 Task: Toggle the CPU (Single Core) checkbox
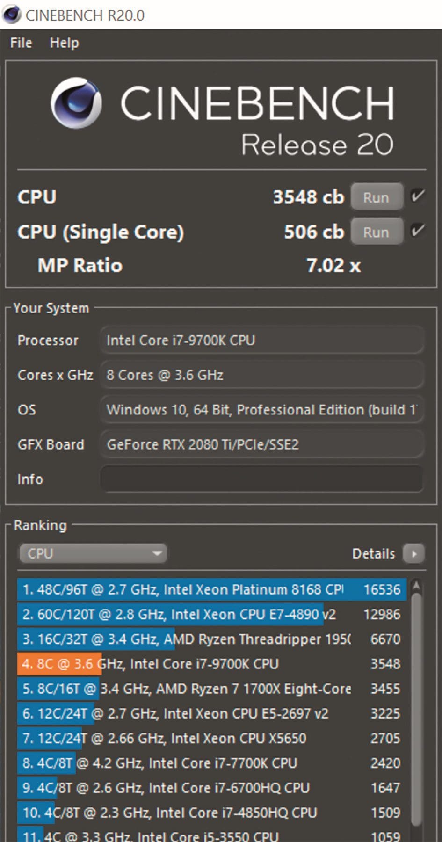(418, 230)
